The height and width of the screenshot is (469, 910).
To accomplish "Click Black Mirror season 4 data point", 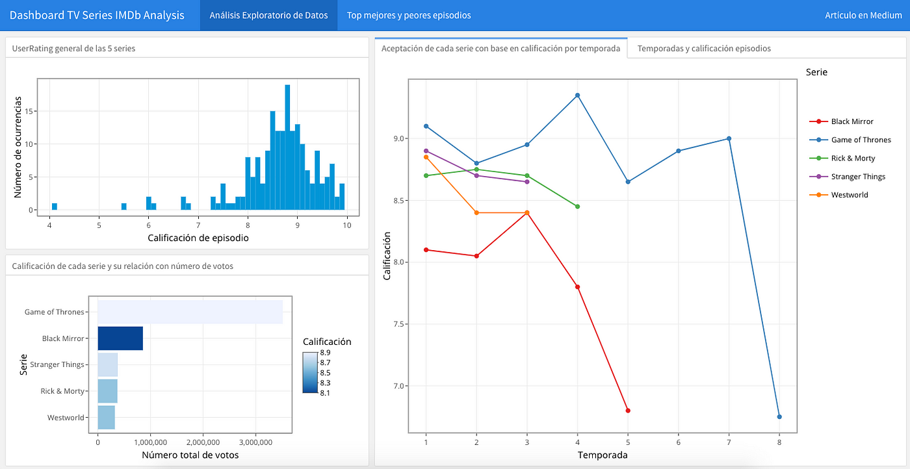I will (x=577, y=287).
